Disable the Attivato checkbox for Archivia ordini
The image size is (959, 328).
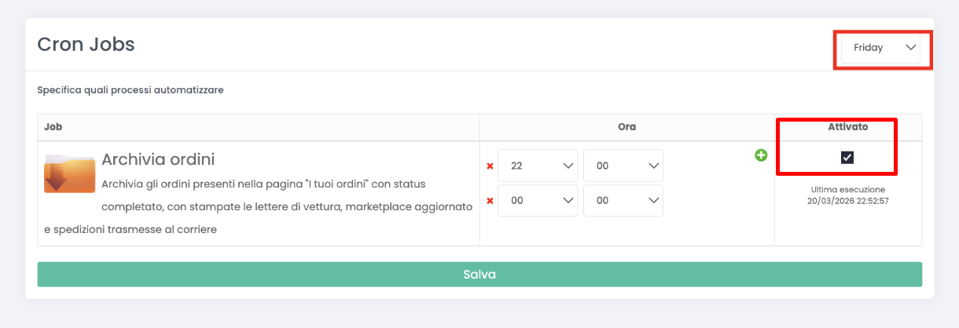coord(847,158)
